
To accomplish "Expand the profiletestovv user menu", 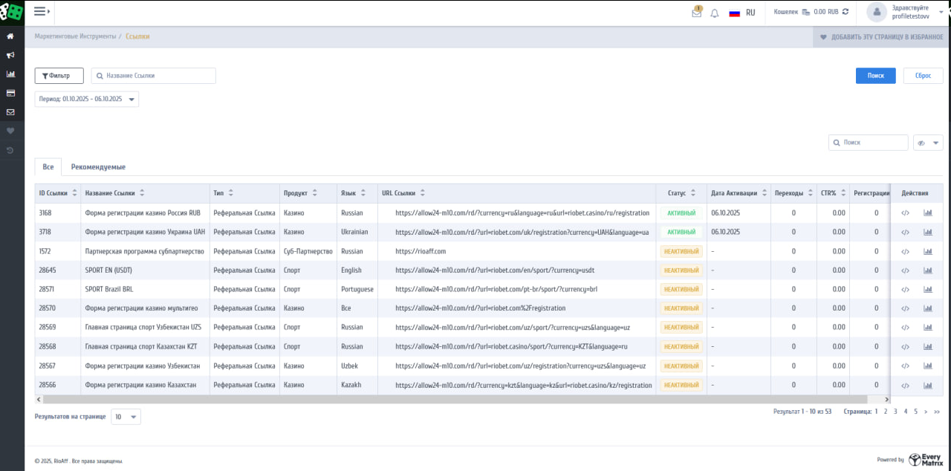I will click(x=909, y=12).
